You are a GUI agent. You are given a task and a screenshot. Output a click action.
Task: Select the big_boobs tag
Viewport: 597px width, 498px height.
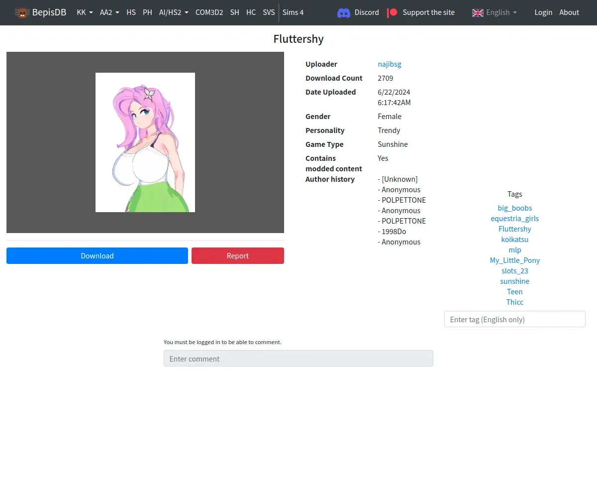[515, 208]
